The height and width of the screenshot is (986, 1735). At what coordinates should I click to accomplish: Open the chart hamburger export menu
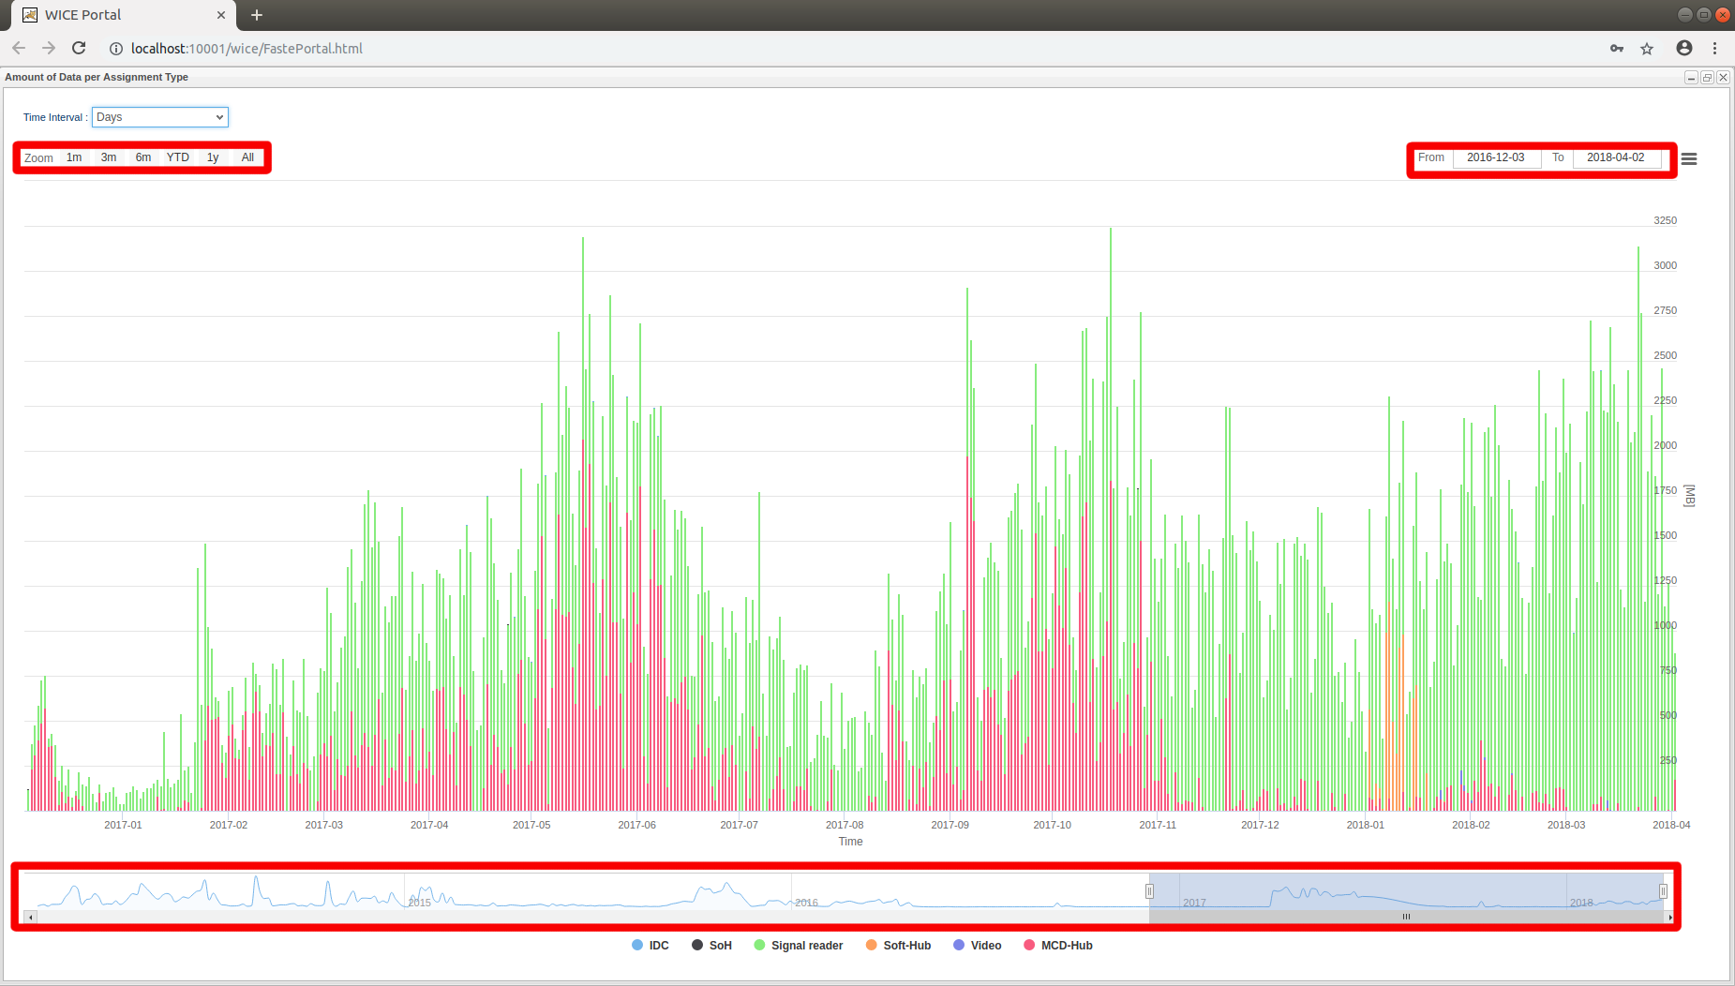tap(1689, 159)
